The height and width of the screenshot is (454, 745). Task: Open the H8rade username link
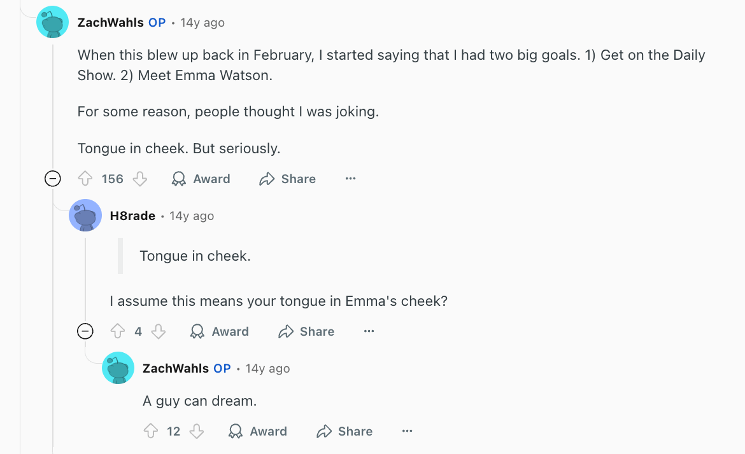point(132,216)
